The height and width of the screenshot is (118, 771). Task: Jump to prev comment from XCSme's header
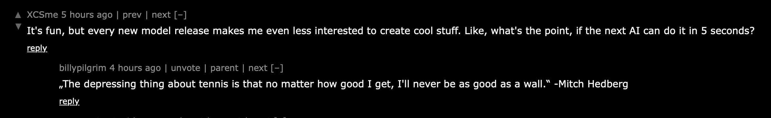point(132,15)
